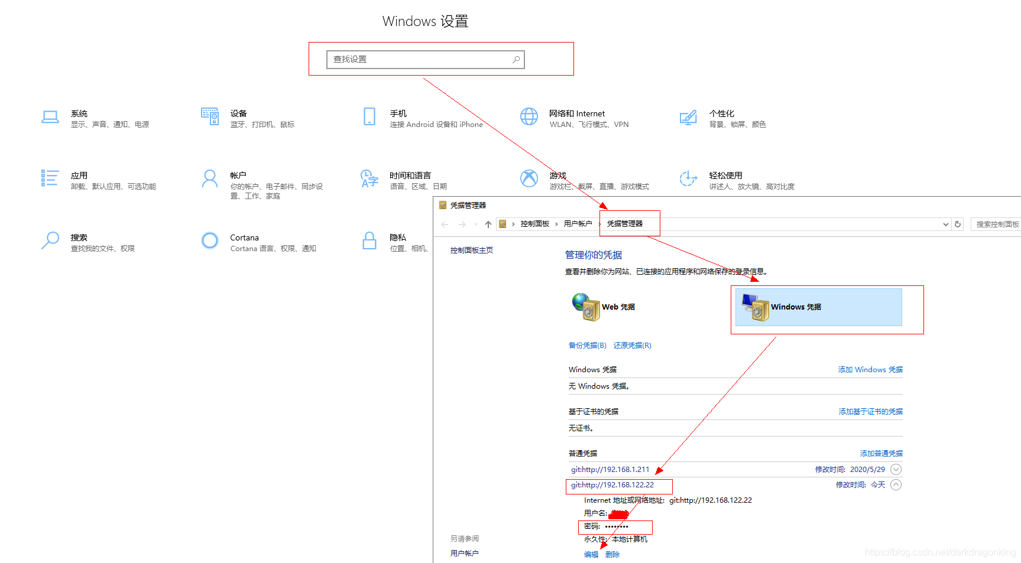The image size is (1021, 563).
Task: Open the recent locations dropdown arrow
Action: 476,224
